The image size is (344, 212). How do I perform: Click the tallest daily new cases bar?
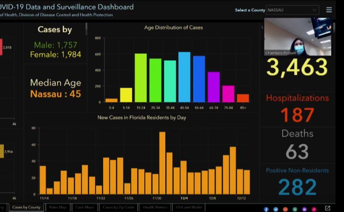(x=162, y=163)
